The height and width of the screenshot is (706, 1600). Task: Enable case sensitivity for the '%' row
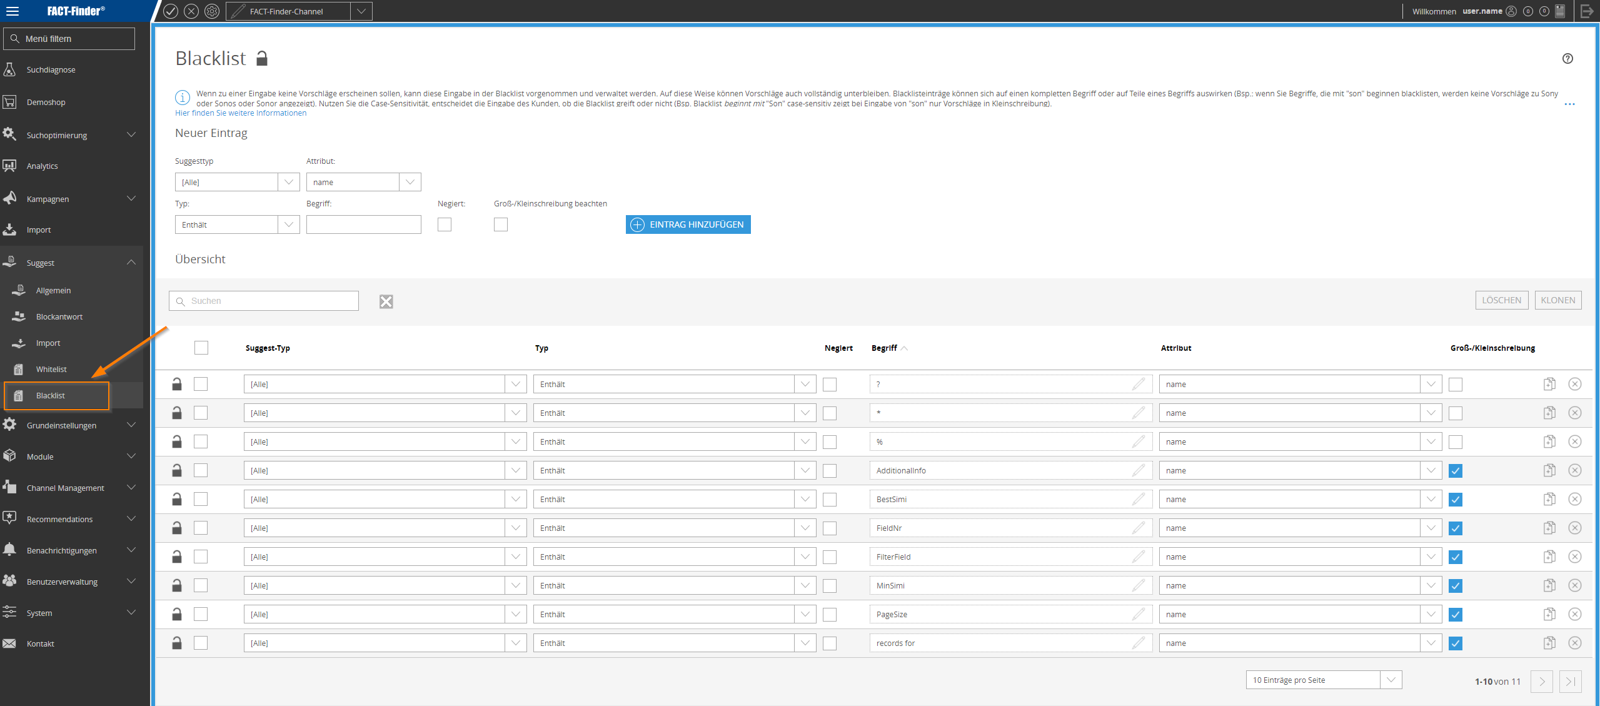tap(1456, 442)
